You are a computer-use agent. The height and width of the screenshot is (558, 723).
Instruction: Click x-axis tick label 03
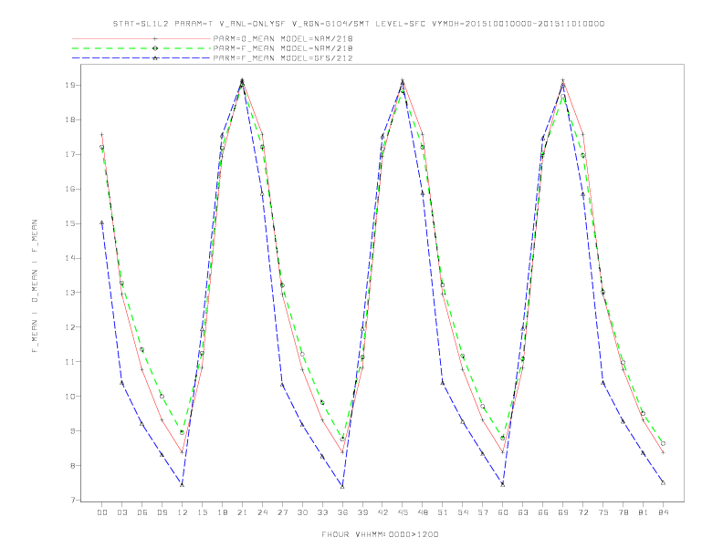click(121, 512)
